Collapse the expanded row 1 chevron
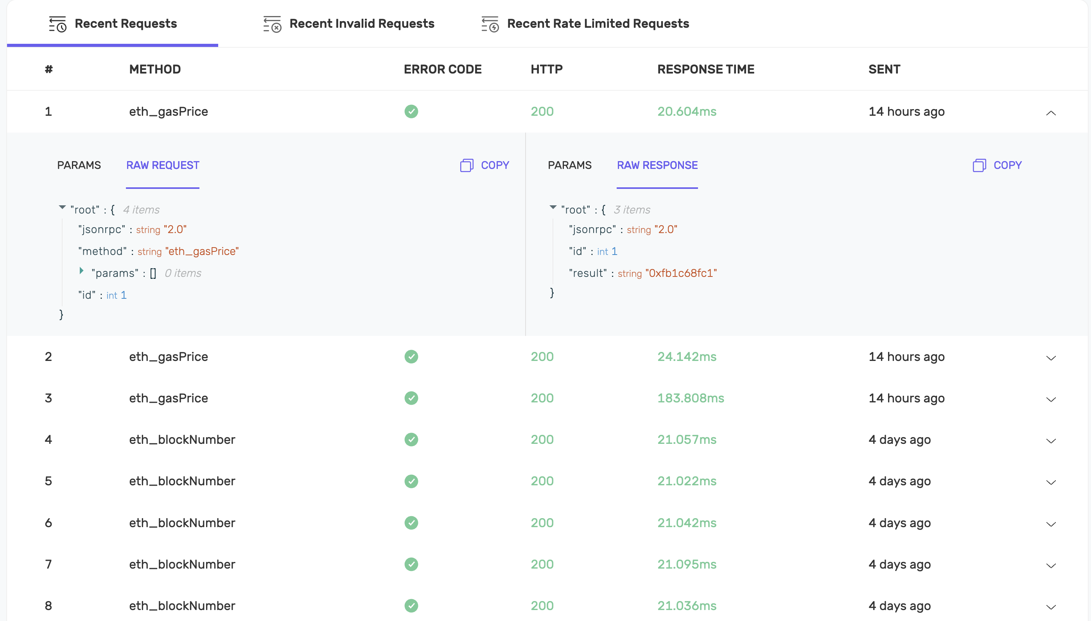1091x621 pixels. 1050,113
